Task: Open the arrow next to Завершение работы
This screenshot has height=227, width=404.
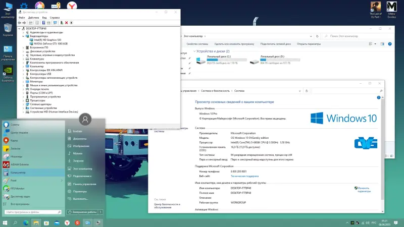Action: coord(100,212)
